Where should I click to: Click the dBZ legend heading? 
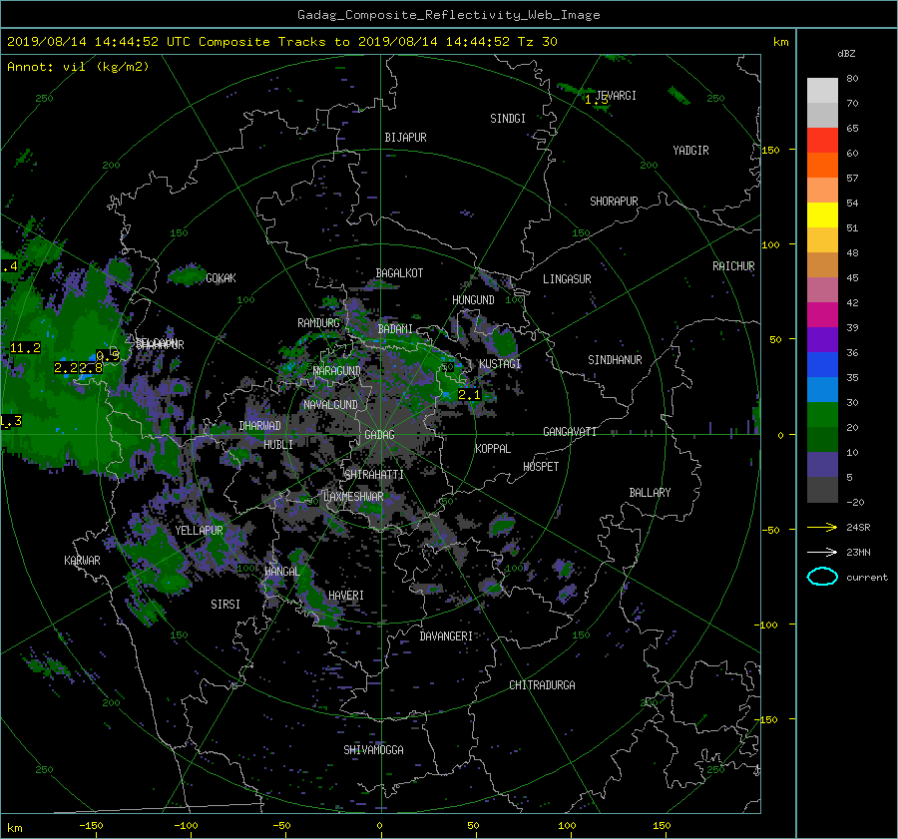(x=846, y=53)
